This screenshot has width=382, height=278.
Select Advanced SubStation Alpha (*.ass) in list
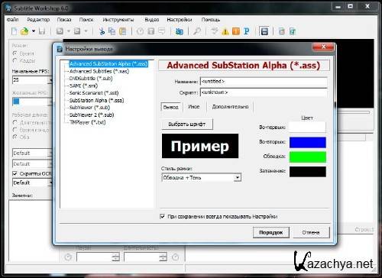tap(108, 64)
